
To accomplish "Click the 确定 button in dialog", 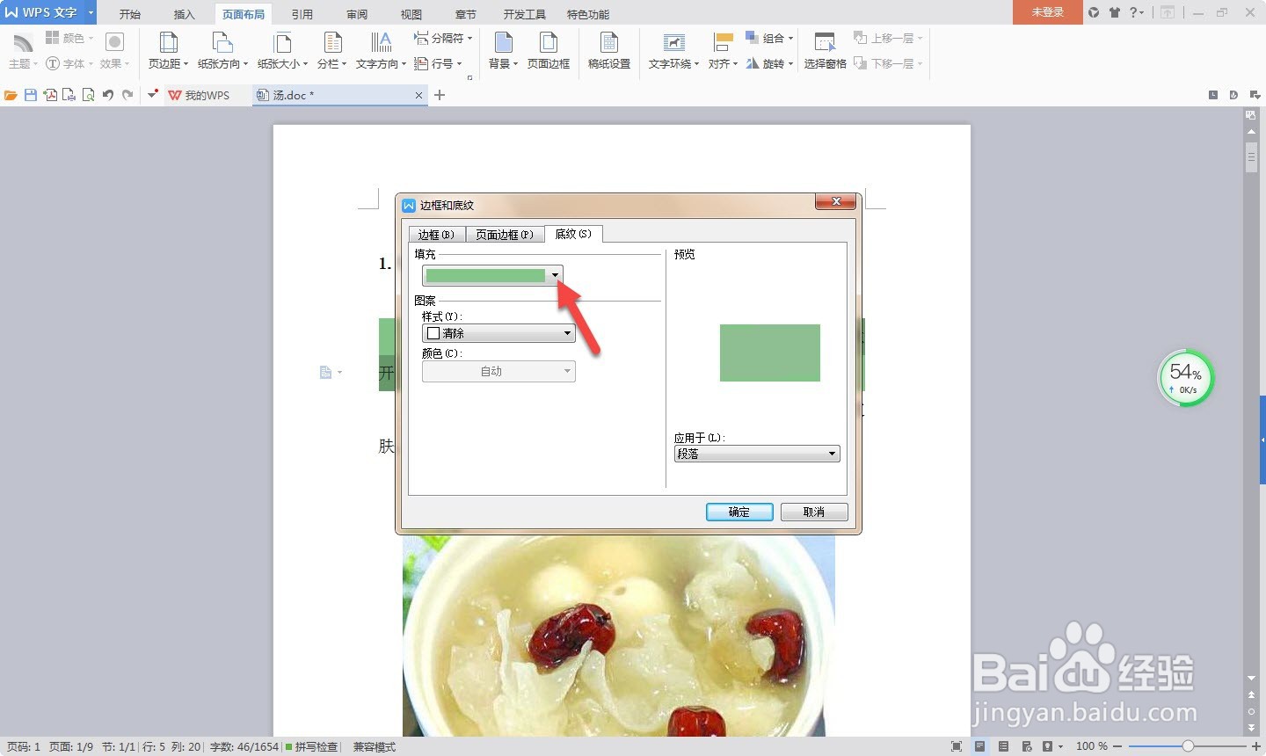I will pyautogui.click(x=739, y=512).
